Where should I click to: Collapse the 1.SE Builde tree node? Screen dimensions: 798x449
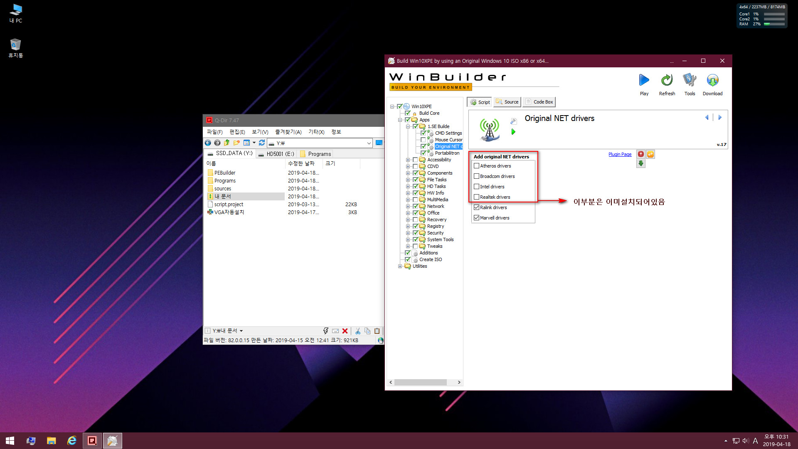[x=408, y=126]
